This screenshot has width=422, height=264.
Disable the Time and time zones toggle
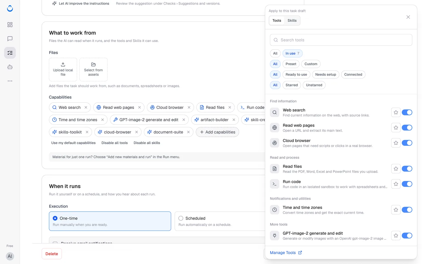tap(407, 210)
